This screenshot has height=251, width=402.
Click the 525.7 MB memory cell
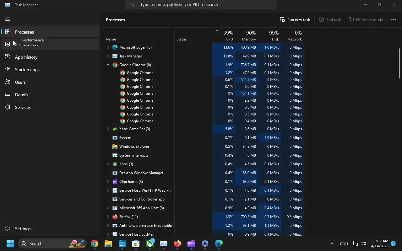pos(247,80)
